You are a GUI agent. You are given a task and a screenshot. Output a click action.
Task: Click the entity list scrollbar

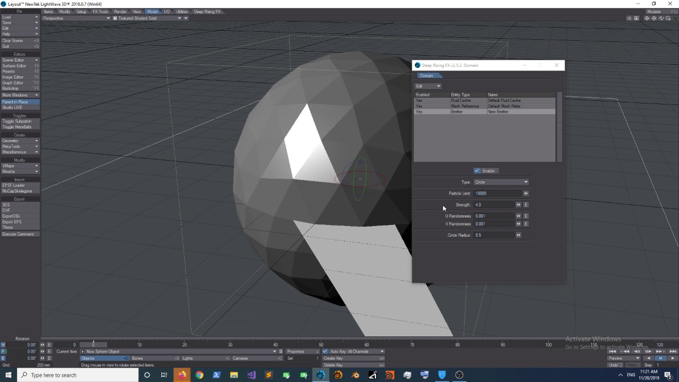(559, 127)
